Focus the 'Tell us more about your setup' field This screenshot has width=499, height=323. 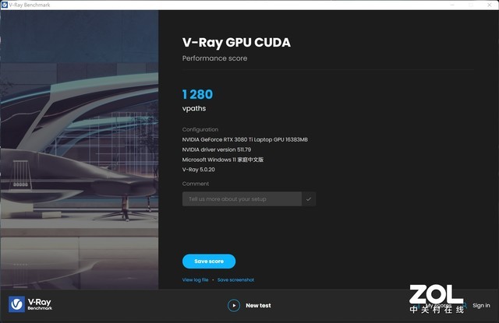(x=242, y=199)
